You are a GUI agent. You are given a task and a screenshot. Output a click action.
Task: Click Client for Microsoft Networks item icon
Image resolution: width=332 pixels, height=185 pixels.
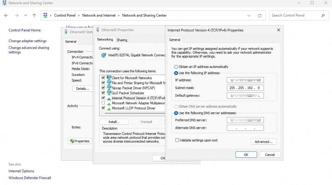[109, 78]
